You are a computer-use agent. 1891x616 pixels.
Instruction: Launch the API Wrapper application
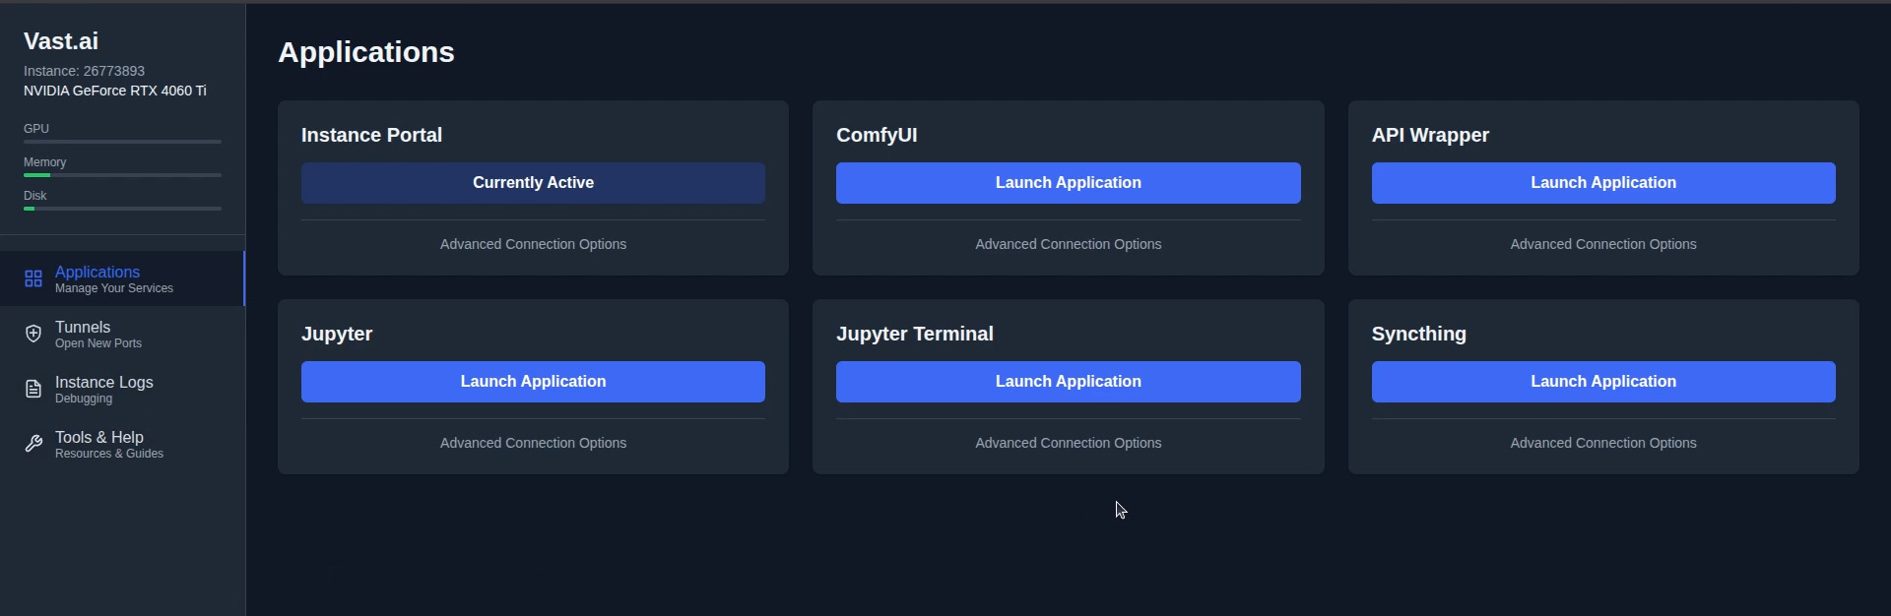(1602, 183)
